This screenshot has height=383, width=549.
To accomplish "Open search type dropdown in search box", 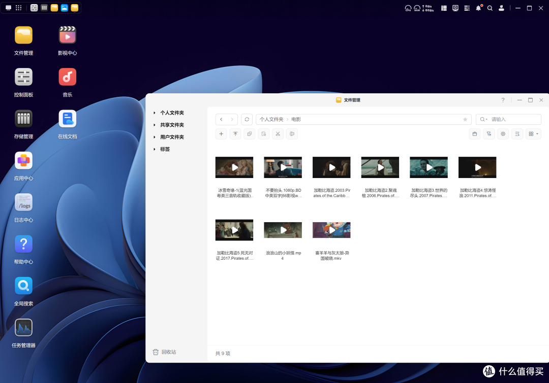I will [483, 120].
